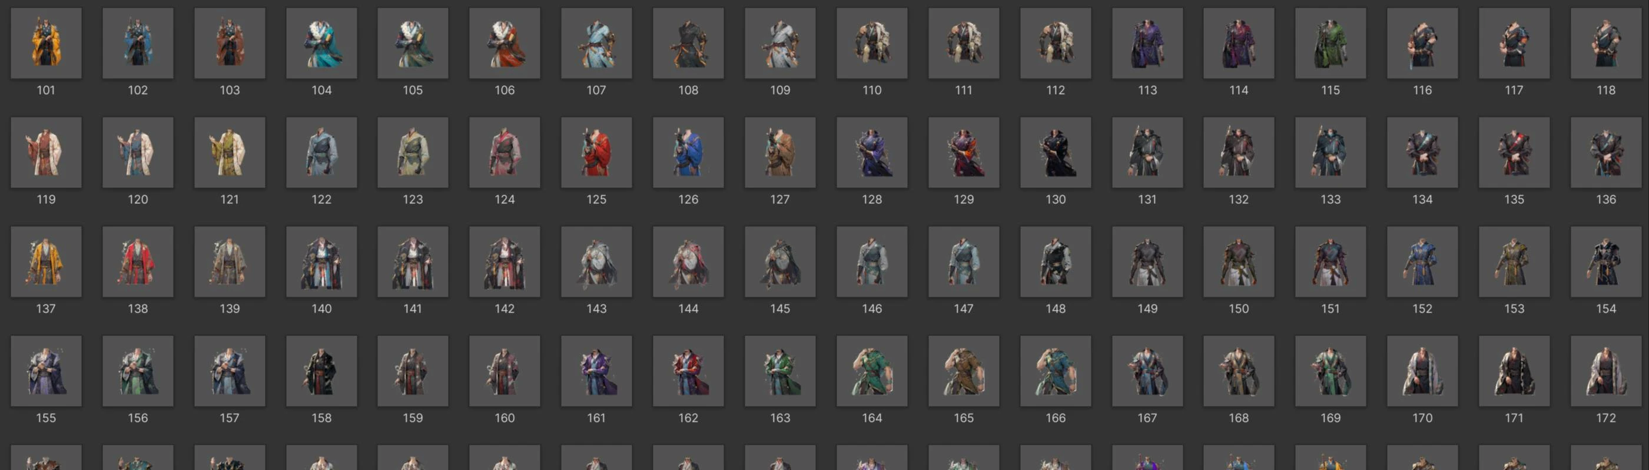This screenshot has height=470, width=1649.
Task: Select thumbnail 133 teal armor
Action: 1331,153
